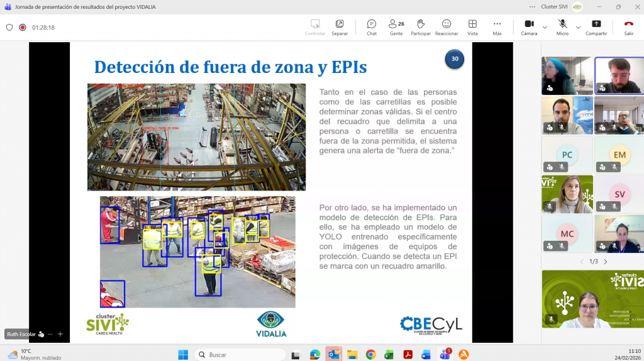Open the Más options menu

point(497,27)
